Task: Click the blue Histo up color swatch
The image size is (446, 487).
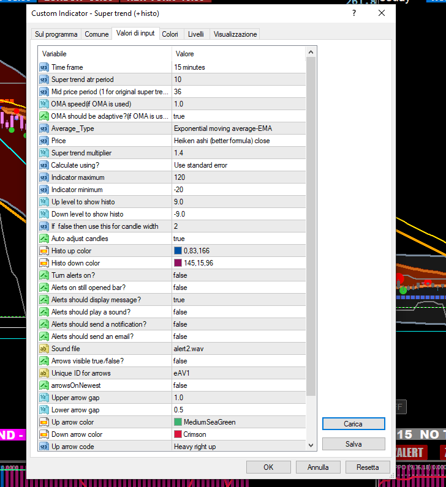Action: 178,251
